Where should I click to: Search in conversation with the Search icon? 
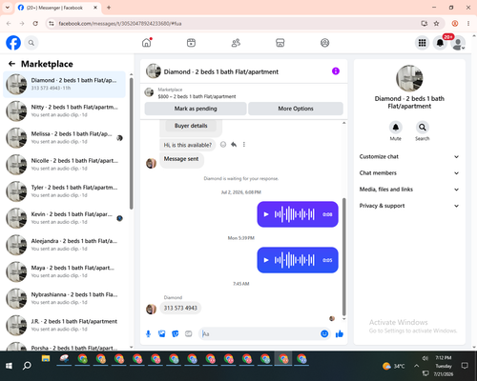coord(422,128)
